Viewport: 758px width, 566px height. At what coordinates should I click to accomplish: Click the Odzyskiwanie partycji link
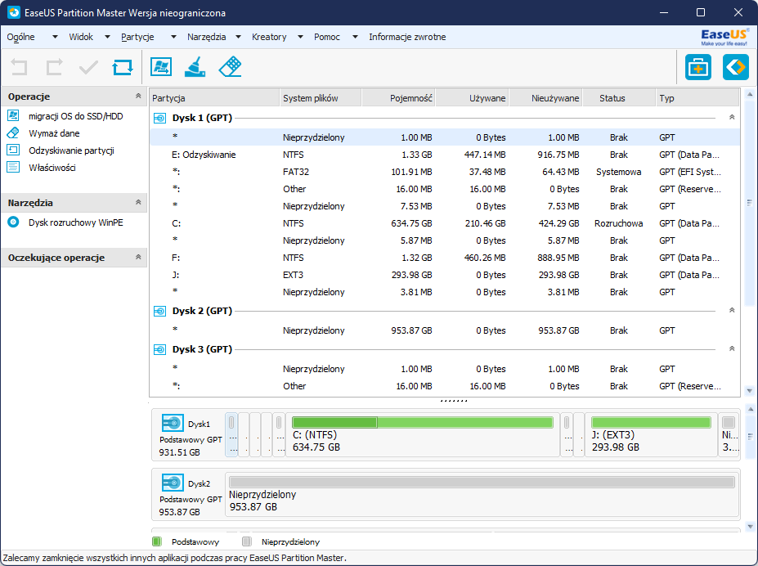coord(71,150)
